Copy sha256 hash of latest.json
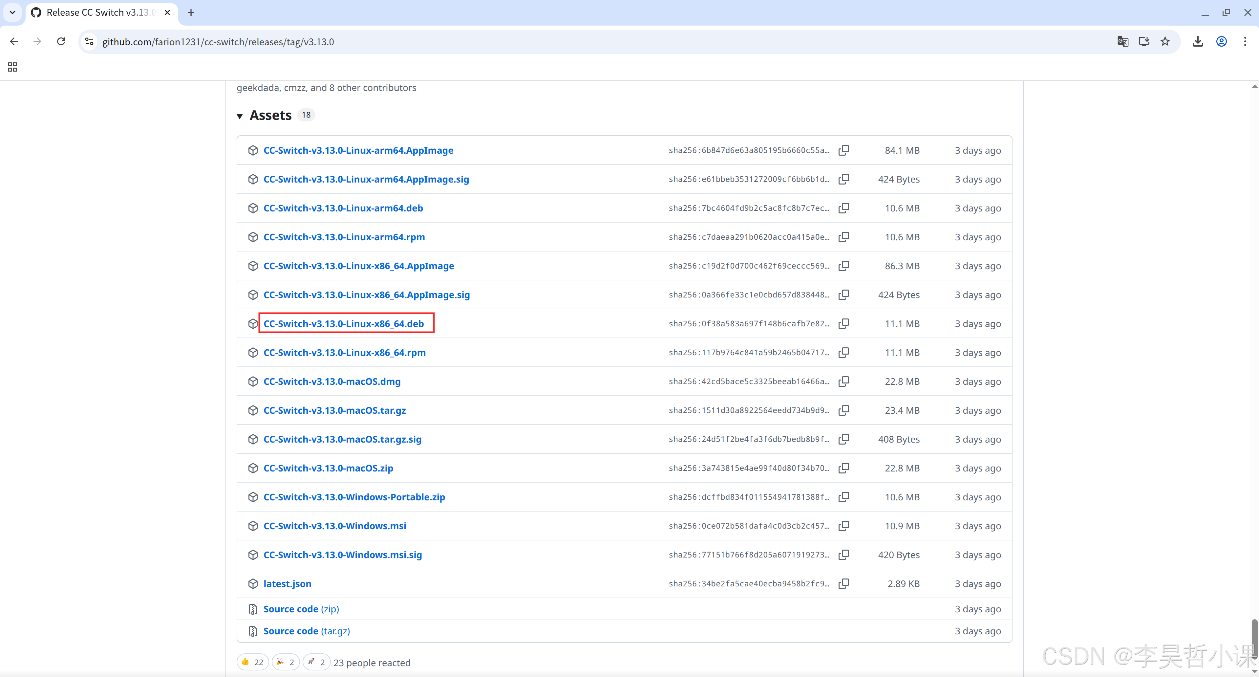This screenshot has height=677, width=1259. [843, 584]
